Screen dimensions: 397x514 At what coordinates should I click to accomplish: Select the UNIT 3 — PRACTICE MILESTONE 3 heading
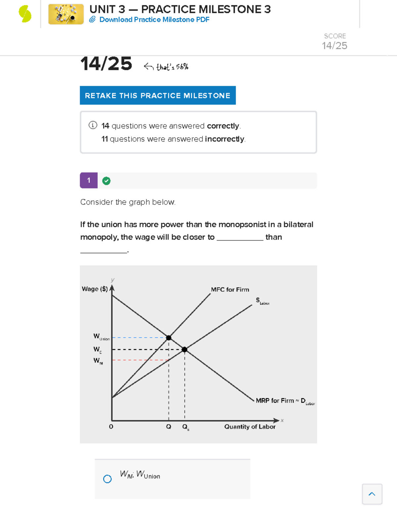[181, 9]
